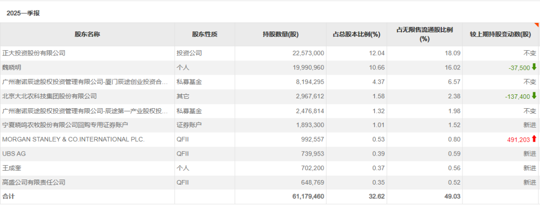540x207 pixels.
Task: Click 新进 in UBS AG row
Action: coord(530,154)
